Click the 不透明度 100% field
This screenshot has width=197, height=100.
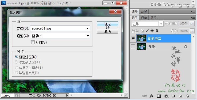[x=184, y=23]
